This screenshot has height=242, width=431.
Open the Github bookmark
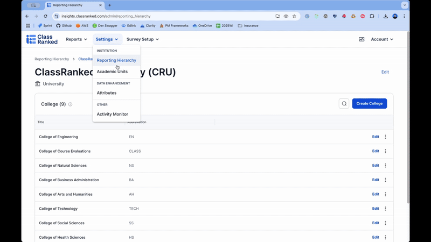pyautogui.click(x=64, y=25)
